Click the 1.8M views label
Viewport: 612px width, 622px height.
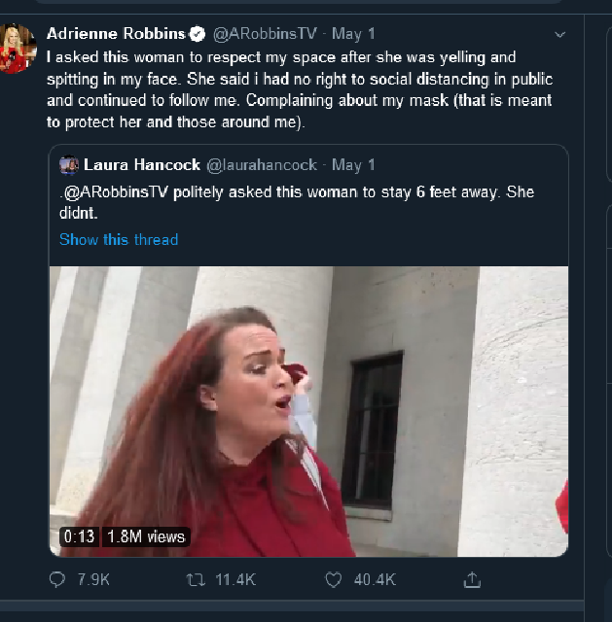[146, 536]
